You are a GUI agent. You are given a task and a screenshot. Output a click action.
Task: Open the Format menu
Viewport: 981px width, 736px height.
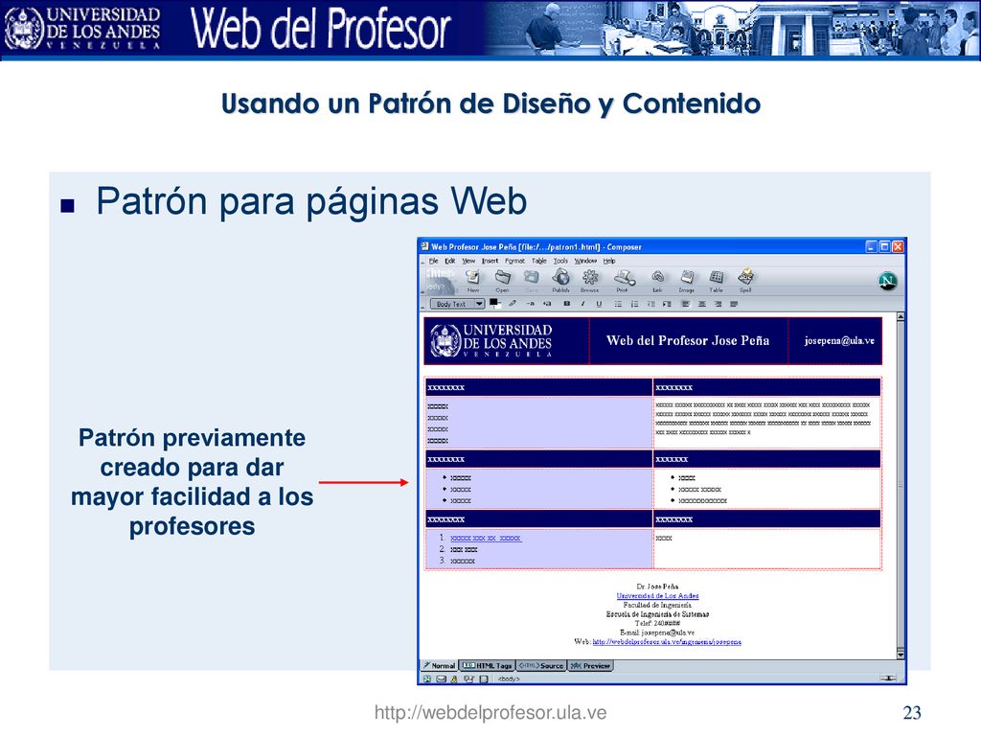coord(514,261)
